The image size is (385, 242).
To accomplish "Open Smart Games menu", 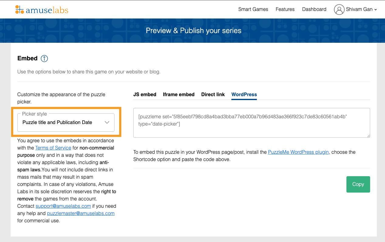I will pyautogui.click(x=253, y=9).
